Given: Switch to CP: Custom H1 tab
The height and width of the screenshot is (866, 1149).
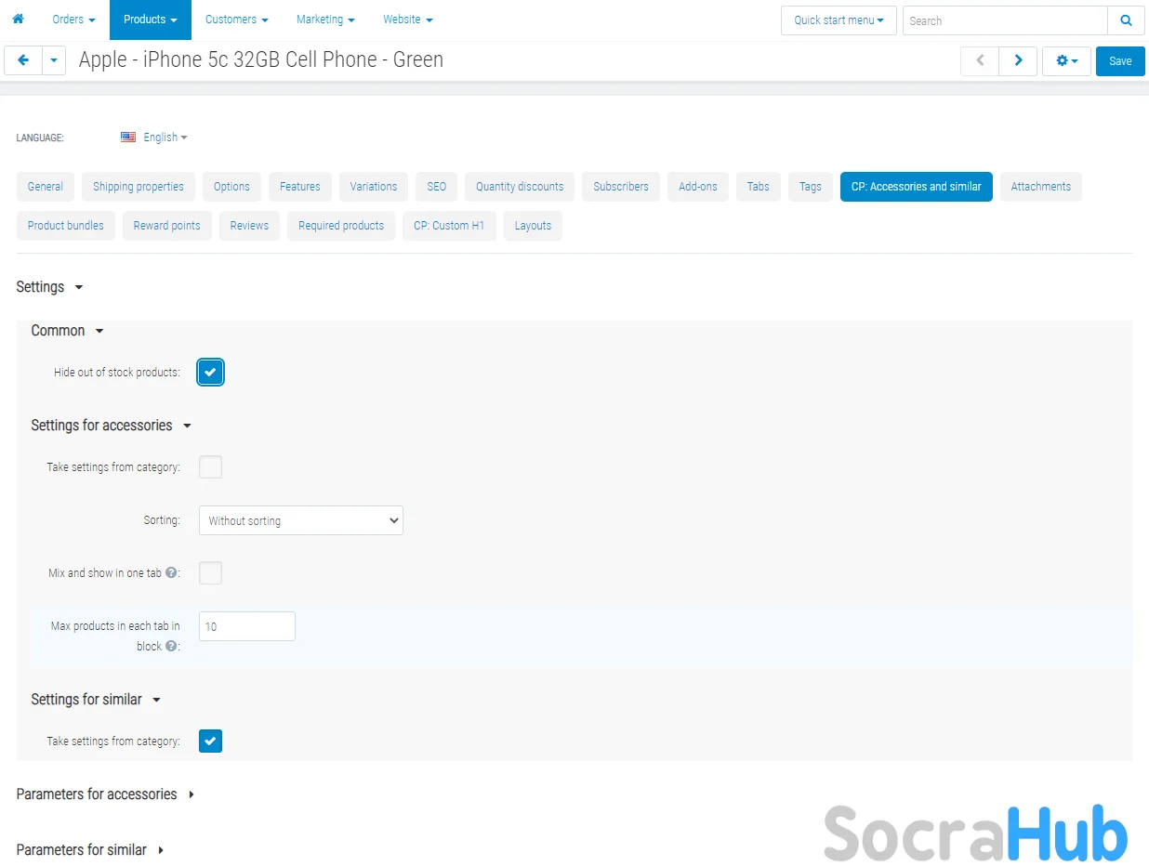Looking at the screenshot, I should tap(449, 226).
